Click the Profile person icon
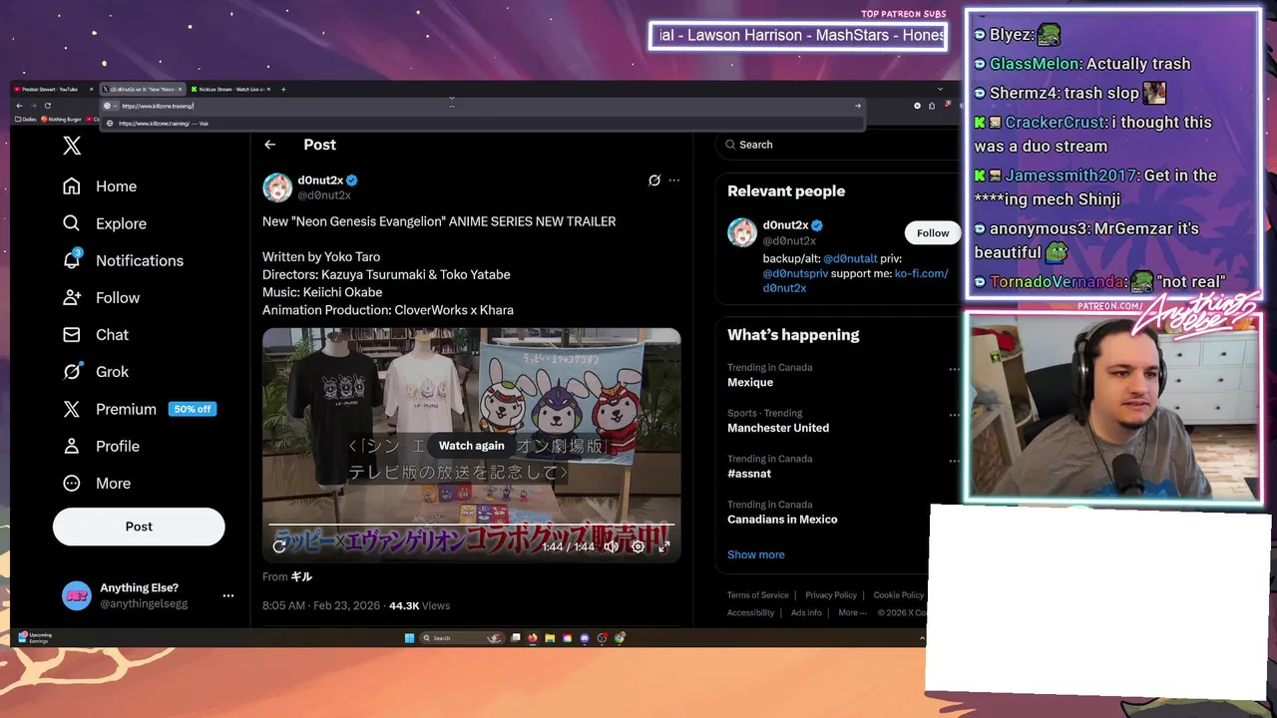This screenshot has height=718, width=1277. pyautogui.click(x=72, y=446)
